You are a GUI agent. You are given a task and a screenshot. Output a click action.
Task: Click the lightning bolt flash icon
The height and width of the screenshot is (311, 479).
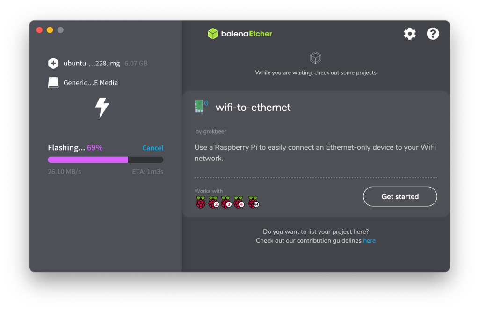click(102, 107)
